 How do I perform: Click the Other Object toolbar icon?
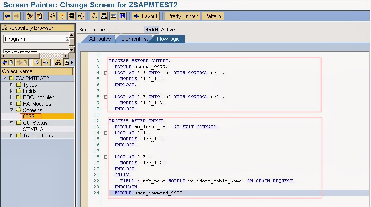coord(40,16)
